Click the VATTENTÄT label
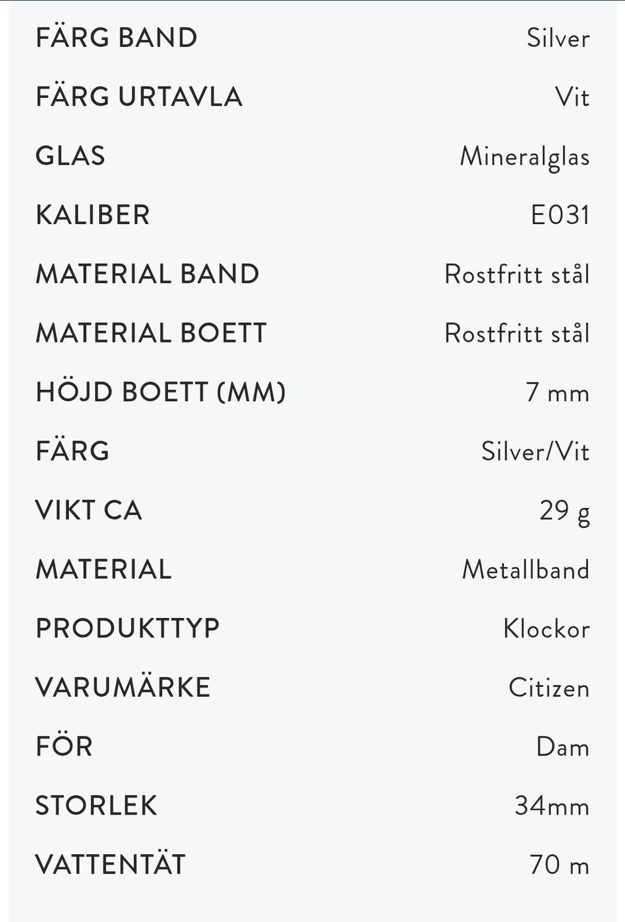This screenshot has width=625, height=922. coord(111,865)
